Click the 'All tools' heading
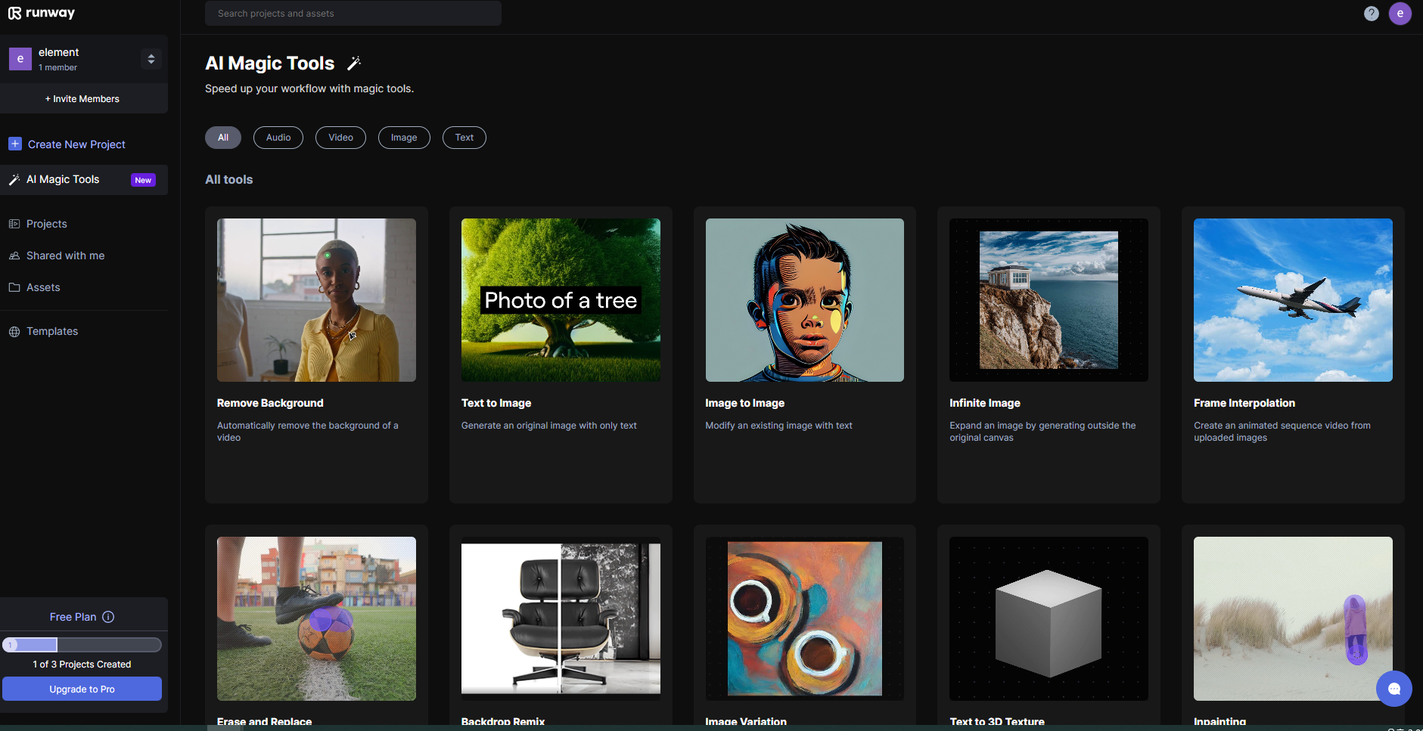Image resolution: width=1423 pixels, height=731 pixels. coord(229,179)
